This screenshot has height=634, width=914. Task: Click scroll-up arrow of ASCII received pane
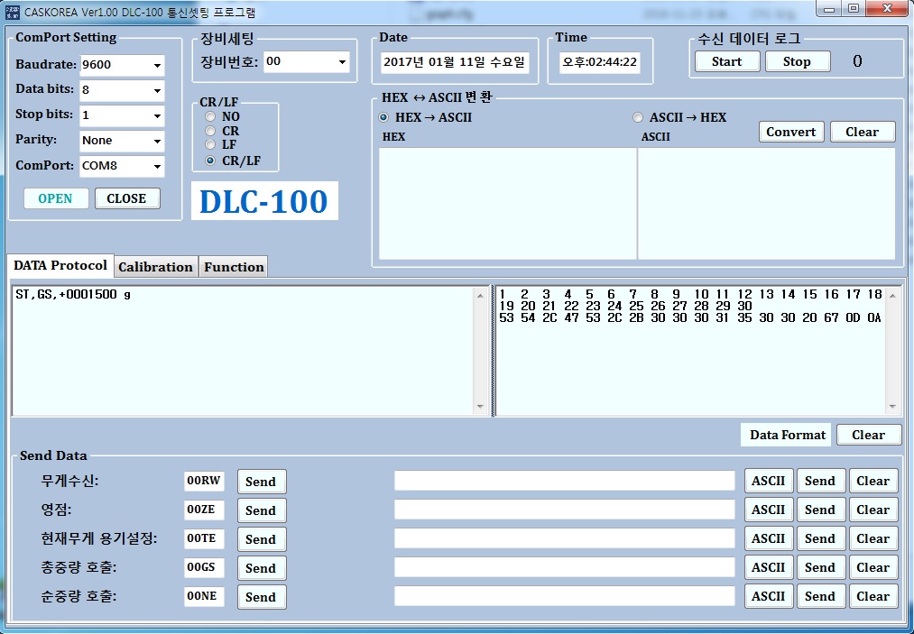(x=480, y=296)
